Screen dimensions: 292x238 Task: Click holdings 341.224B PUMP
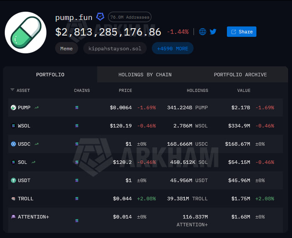[x=187, y=108]
